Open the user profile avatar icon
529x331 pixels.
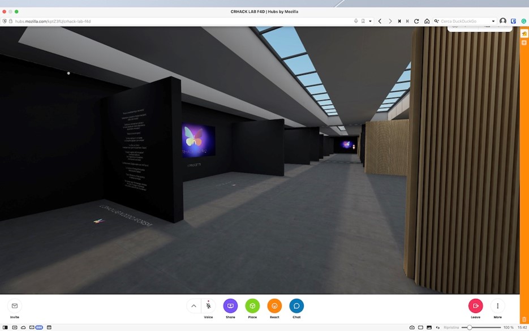[502, 21]
